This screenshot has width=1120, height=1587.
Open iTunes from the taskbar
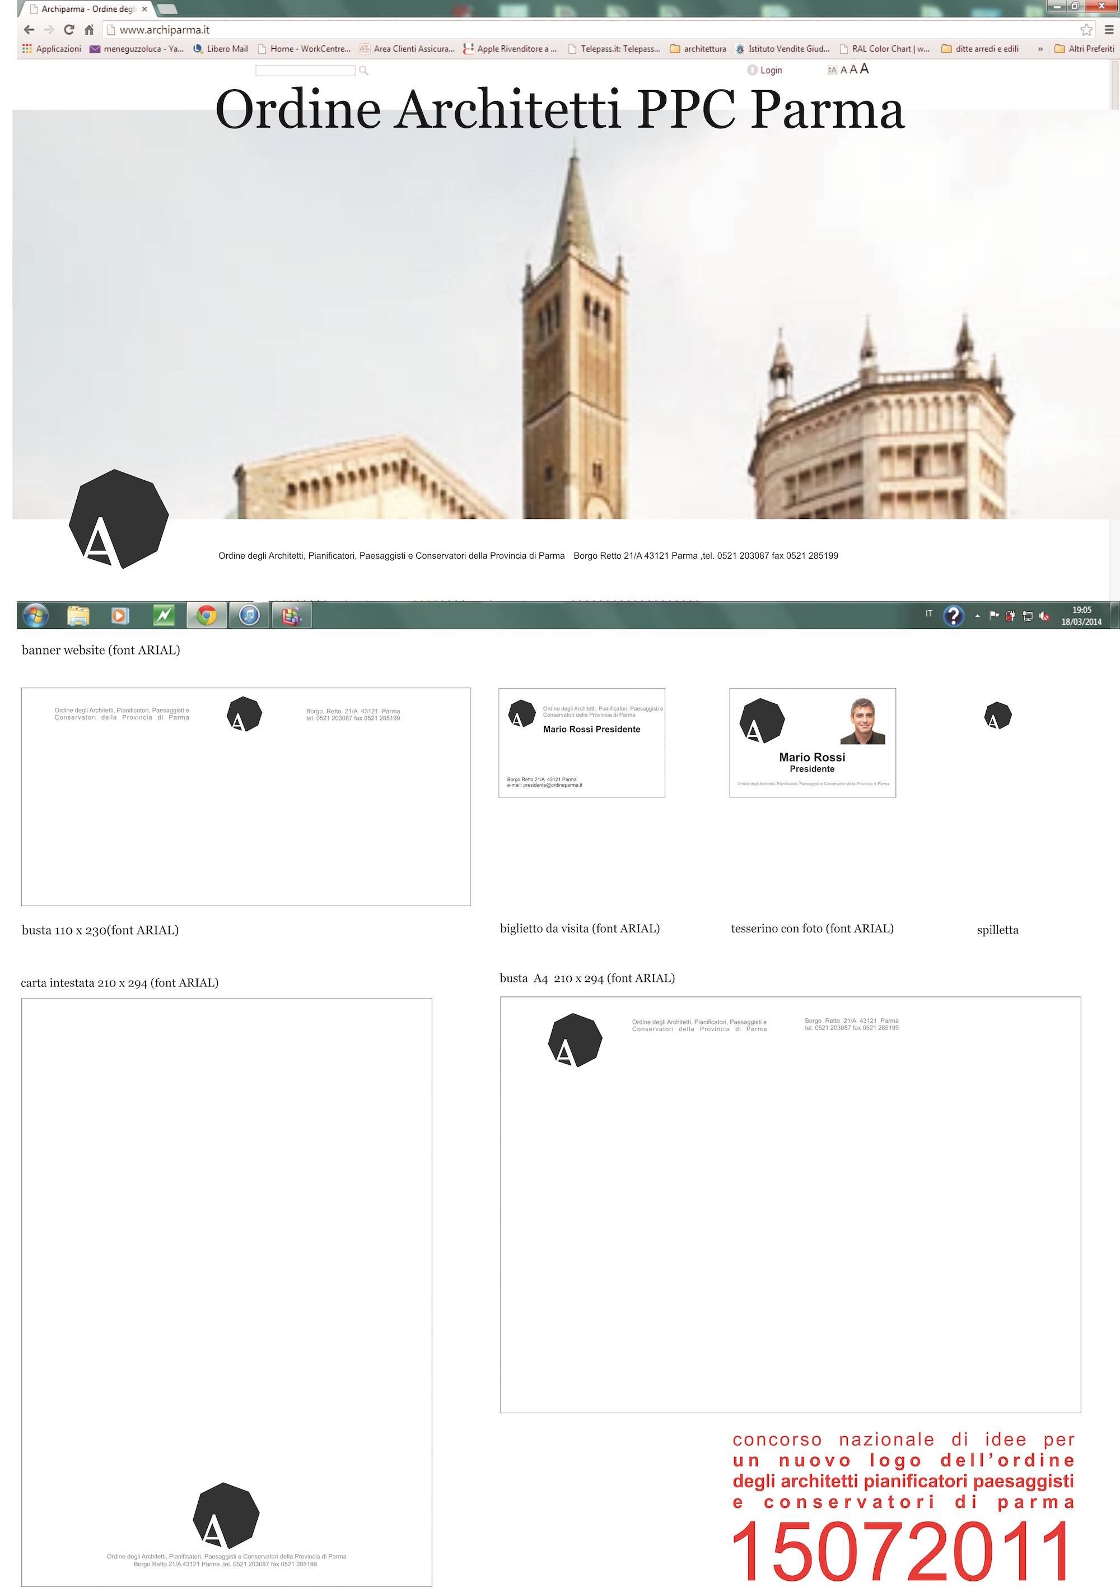[249, 615]
